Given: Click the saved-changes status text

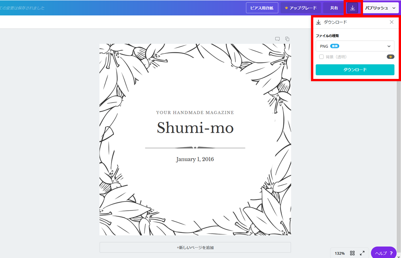Looking at the screenshot, I should [x=22, y=8].
